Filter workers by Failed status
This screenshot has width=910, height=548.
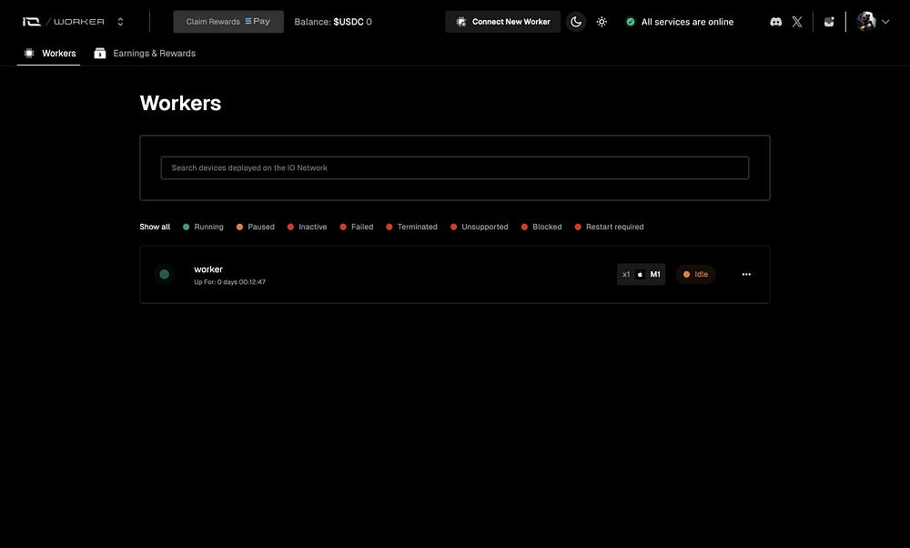[357, 227]
